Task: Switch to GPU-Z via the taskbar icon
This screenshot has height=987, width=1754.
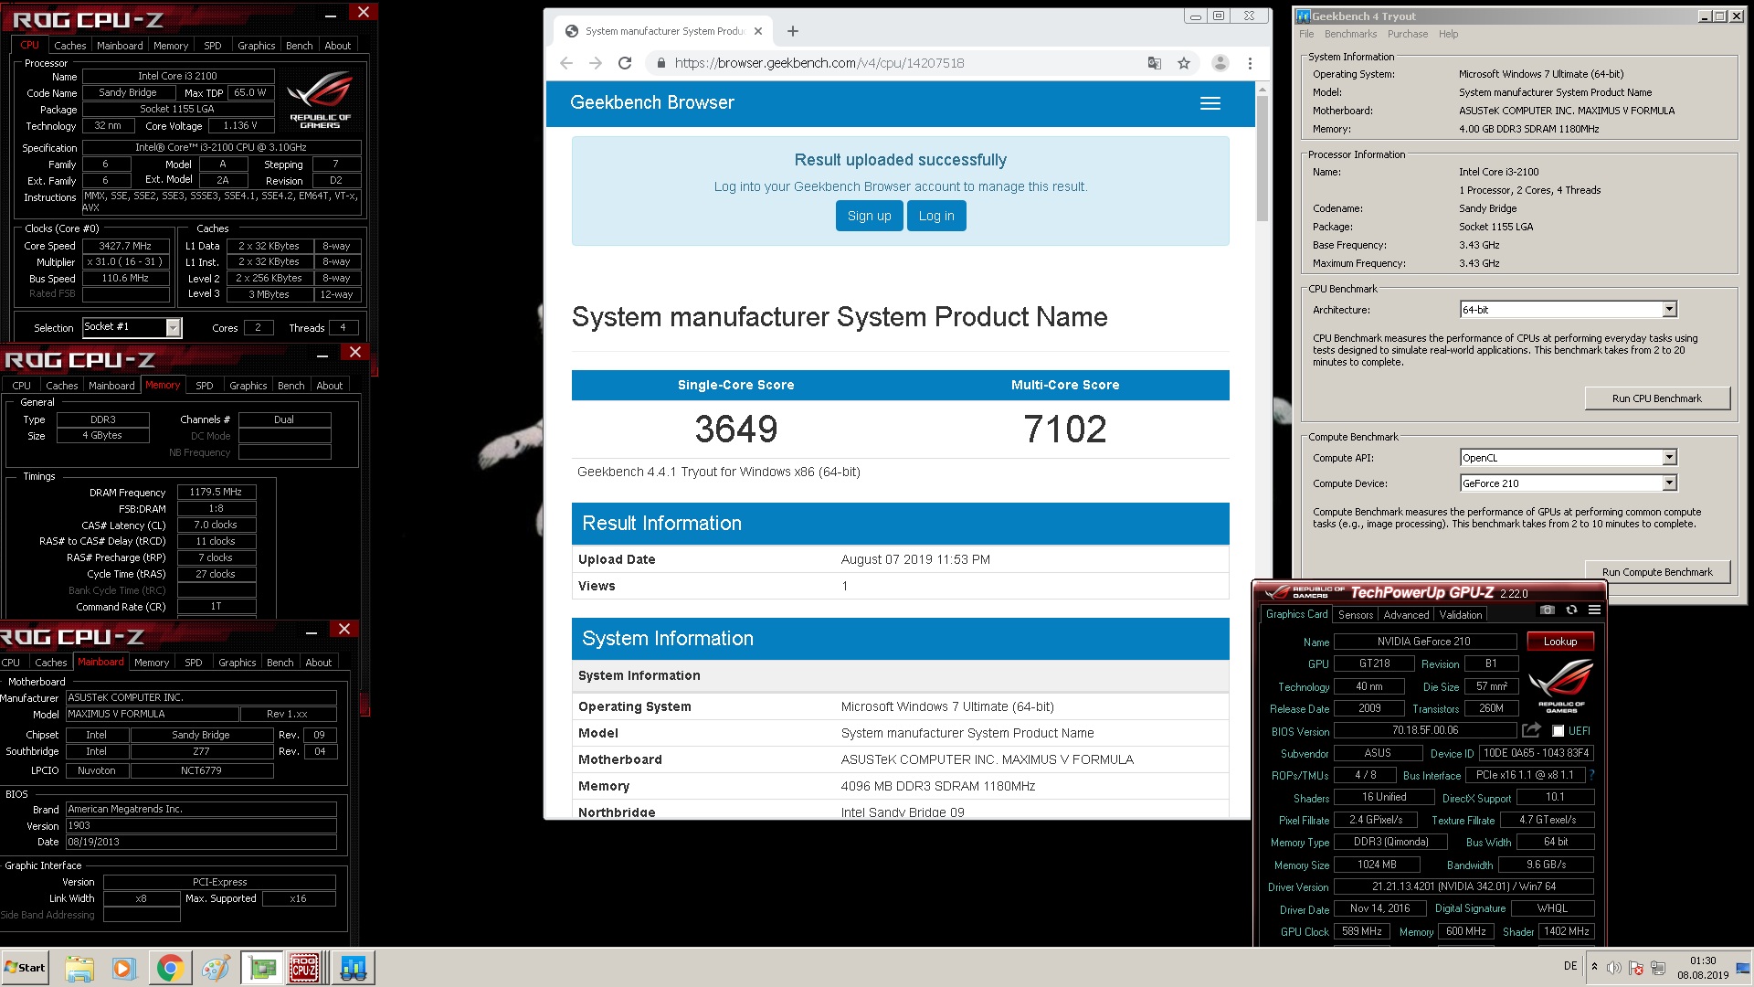Action: coord(263,968)
